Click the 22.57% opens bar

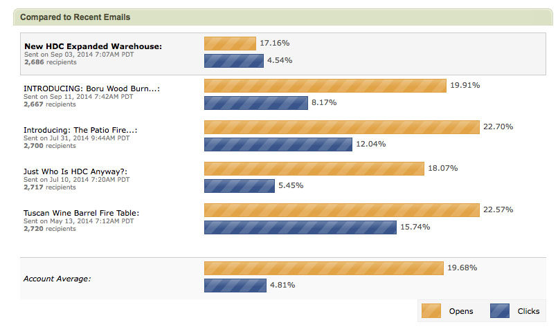point(341,210)
